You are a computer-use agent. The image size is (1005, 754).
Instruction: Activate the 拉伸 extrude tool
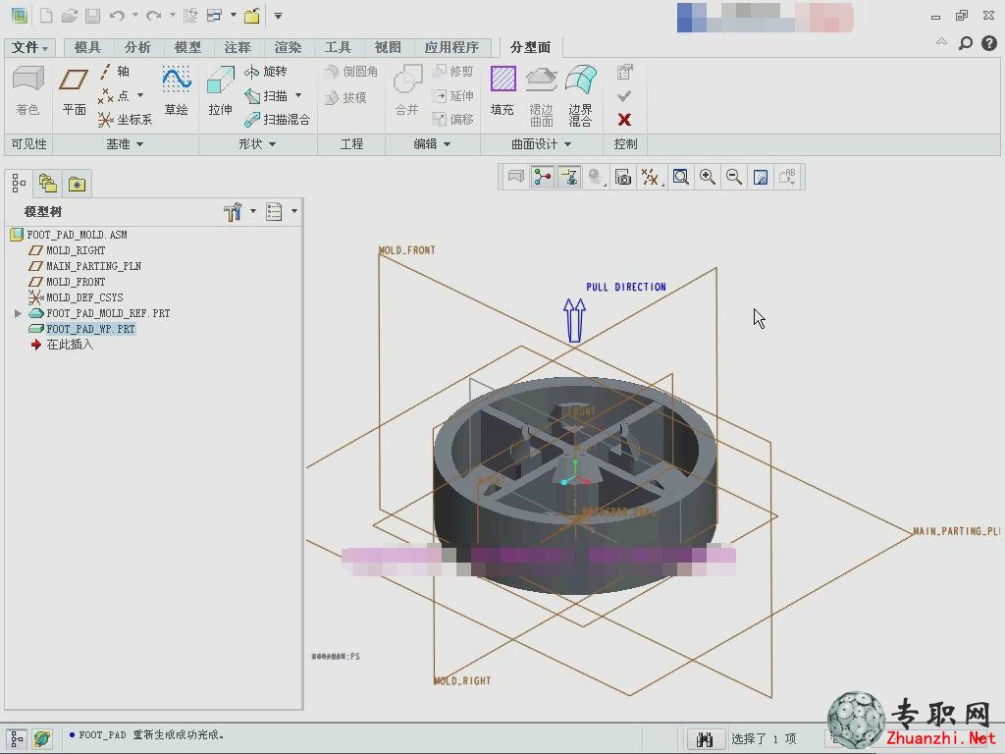(x=221, y=91)
